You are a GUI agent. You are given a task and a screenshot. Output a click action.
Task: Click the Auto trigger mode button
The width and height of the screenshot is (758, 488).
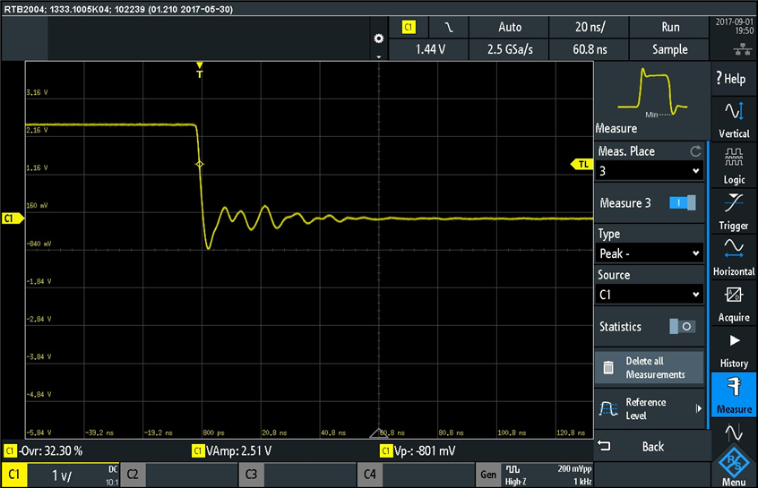pyautogui.click(x=510, y=27)
